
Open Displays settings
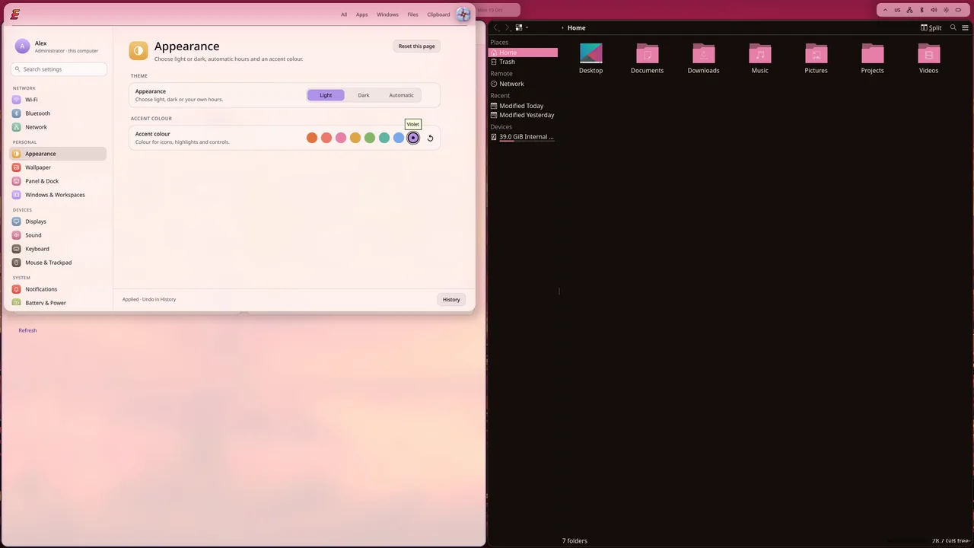click(58, 221)
